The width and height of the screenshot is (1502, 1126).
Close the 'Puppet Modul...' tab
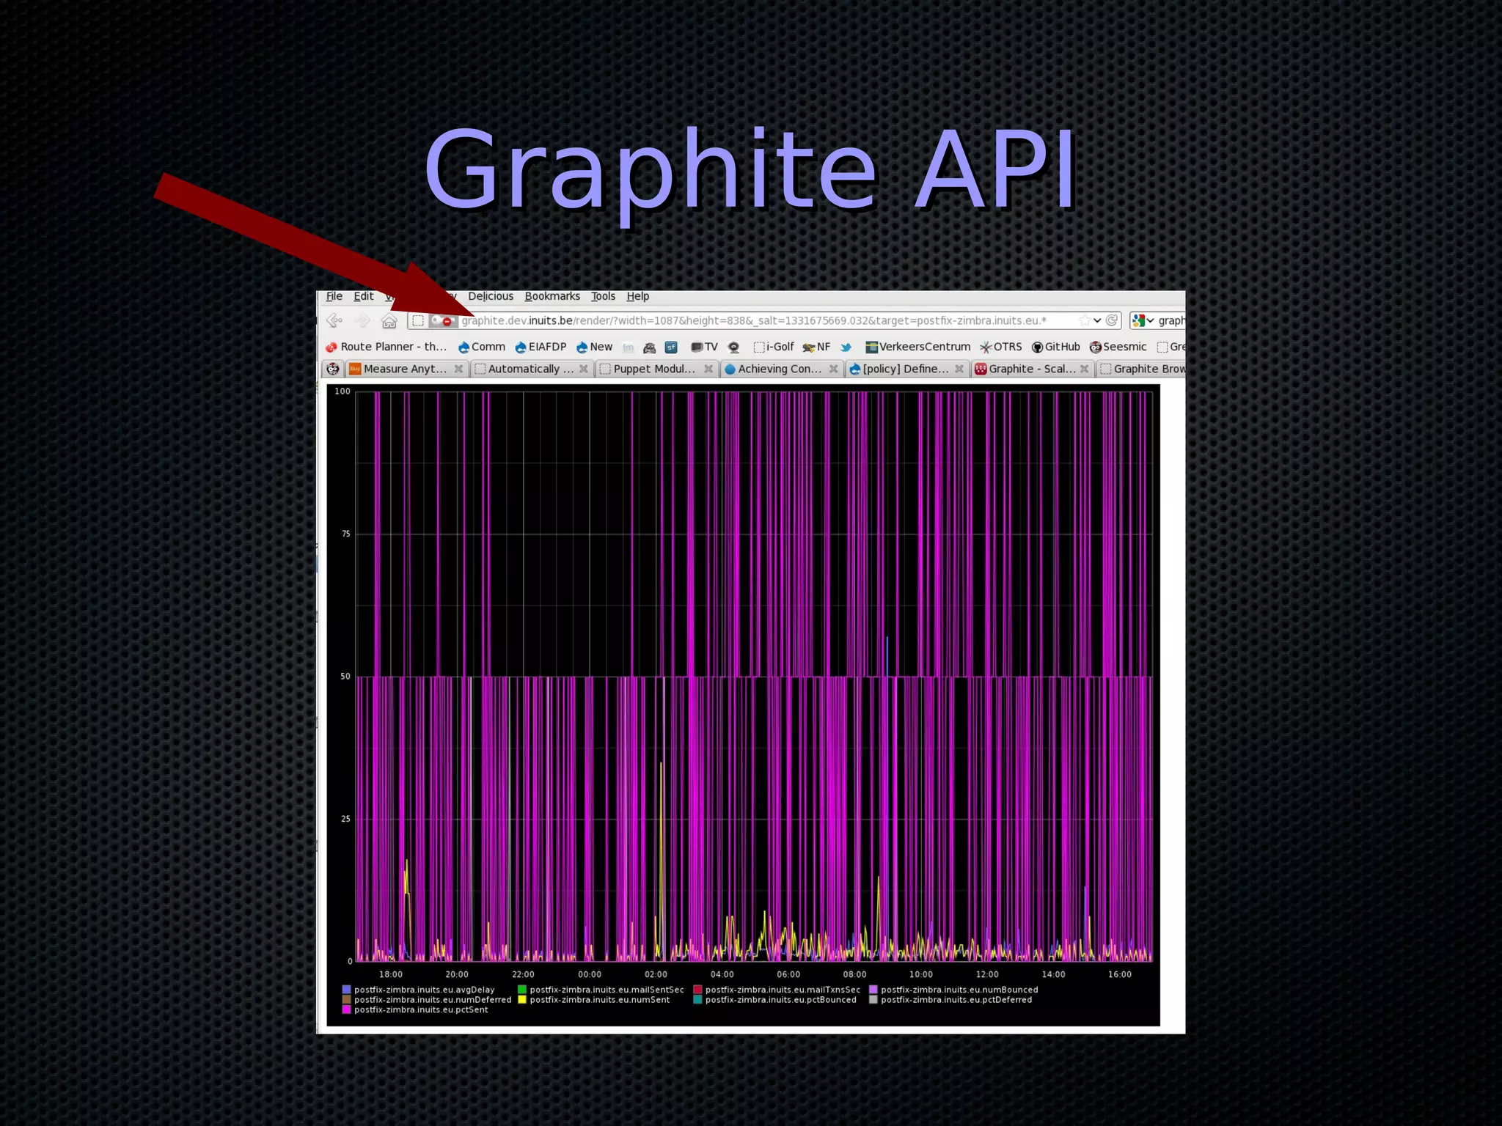click(x=708, y=369)
